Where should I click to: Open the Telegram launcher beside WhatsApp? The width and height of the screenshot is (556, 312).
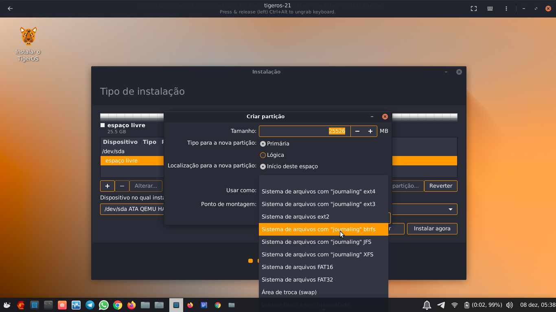(90, 305)
